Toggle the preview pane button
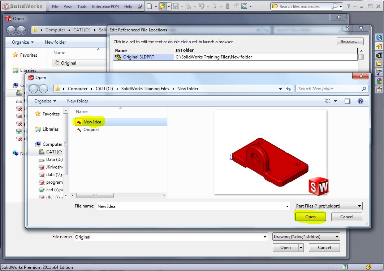Screen dimensions: 384x271 pyautogui.click(x=348, y=101)
